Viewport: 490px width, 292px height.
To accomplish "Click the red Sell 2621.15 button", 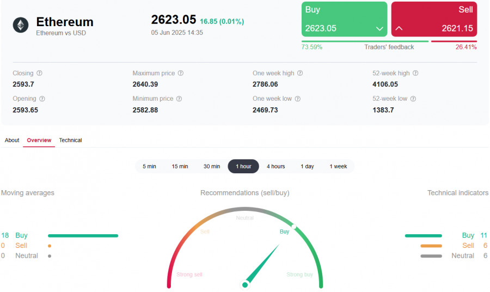I will (434, 19).
